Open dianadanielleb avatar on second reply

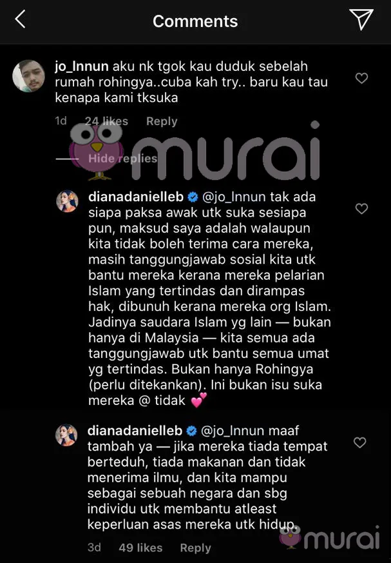coord(66,435)
